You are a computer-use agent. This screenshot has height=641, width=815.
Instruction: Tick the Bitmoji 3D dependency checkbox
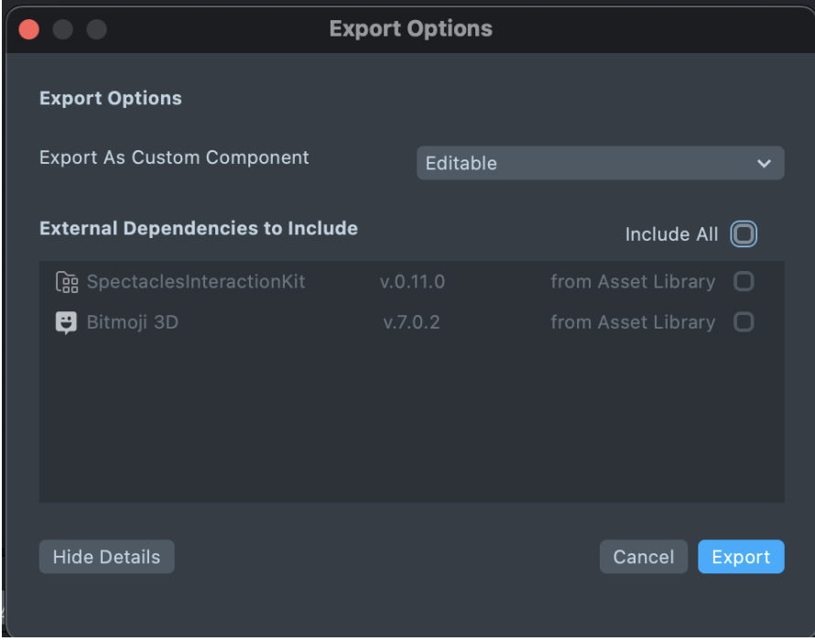tap(744, 322)
